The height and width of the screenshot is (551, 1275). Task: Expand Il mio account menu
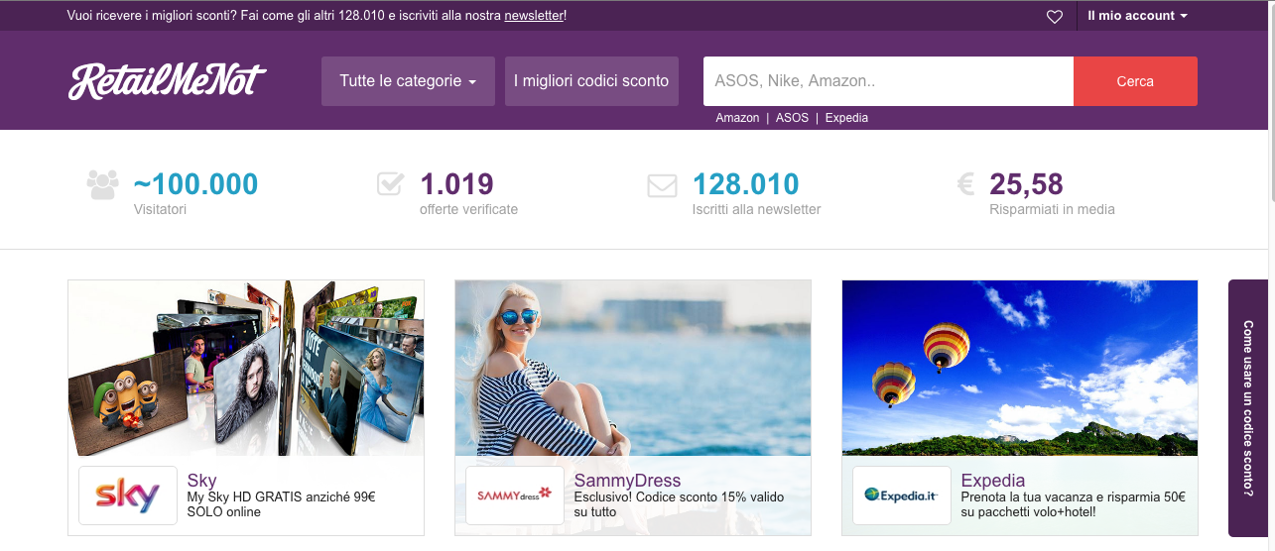click(x=1137, y=16)
